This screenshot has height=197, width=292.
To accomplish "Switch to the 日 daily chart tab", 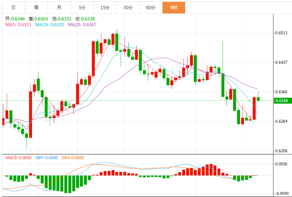I will tap(13, 7).
